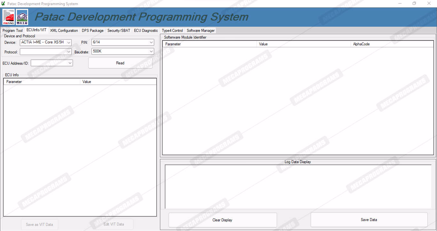
Task: Click inside Software Module Identifier list
Action: pyautogui.click(x=298, y=101)
